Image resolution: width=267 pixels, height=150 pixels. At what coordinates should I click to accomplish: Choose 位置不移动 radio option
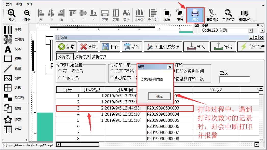pyautogui.click(x=112, y=71)
